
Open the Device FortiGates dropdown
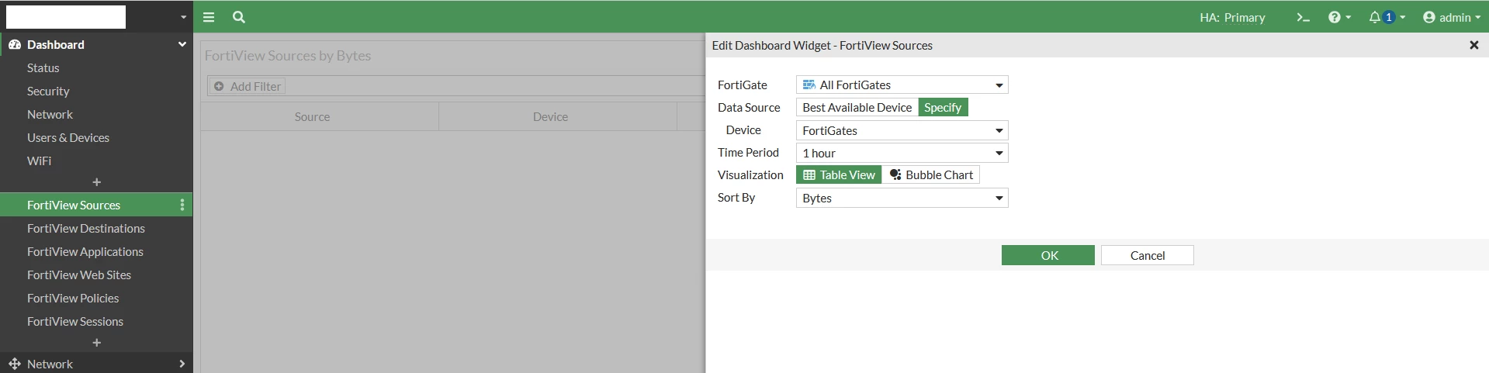tap(902, 130)
